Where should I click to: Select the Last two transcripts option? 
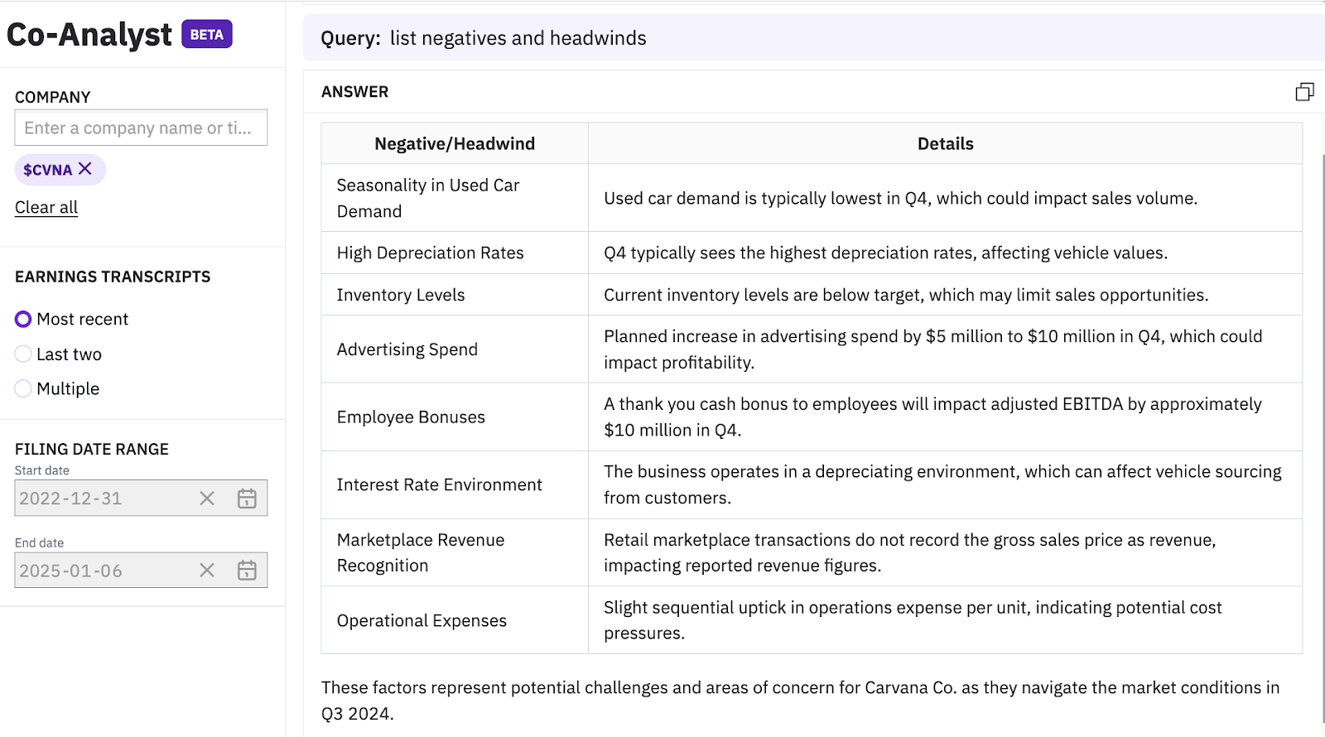(x=23, y=354)
